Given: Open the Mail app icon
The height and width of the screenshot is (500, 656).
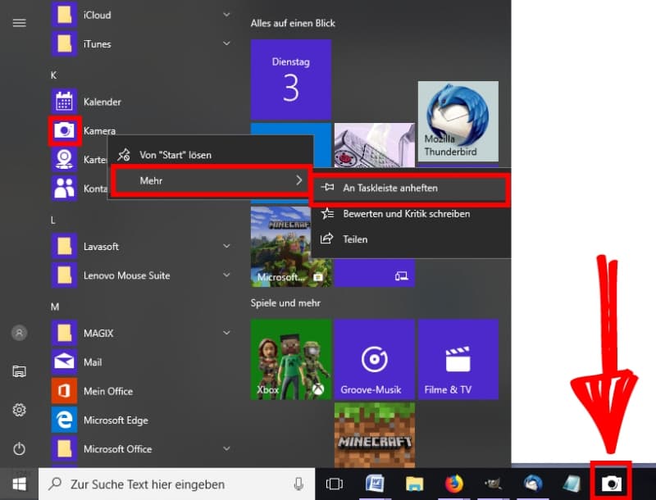Looking at the screenshot, I should click(x=64, y=362).
